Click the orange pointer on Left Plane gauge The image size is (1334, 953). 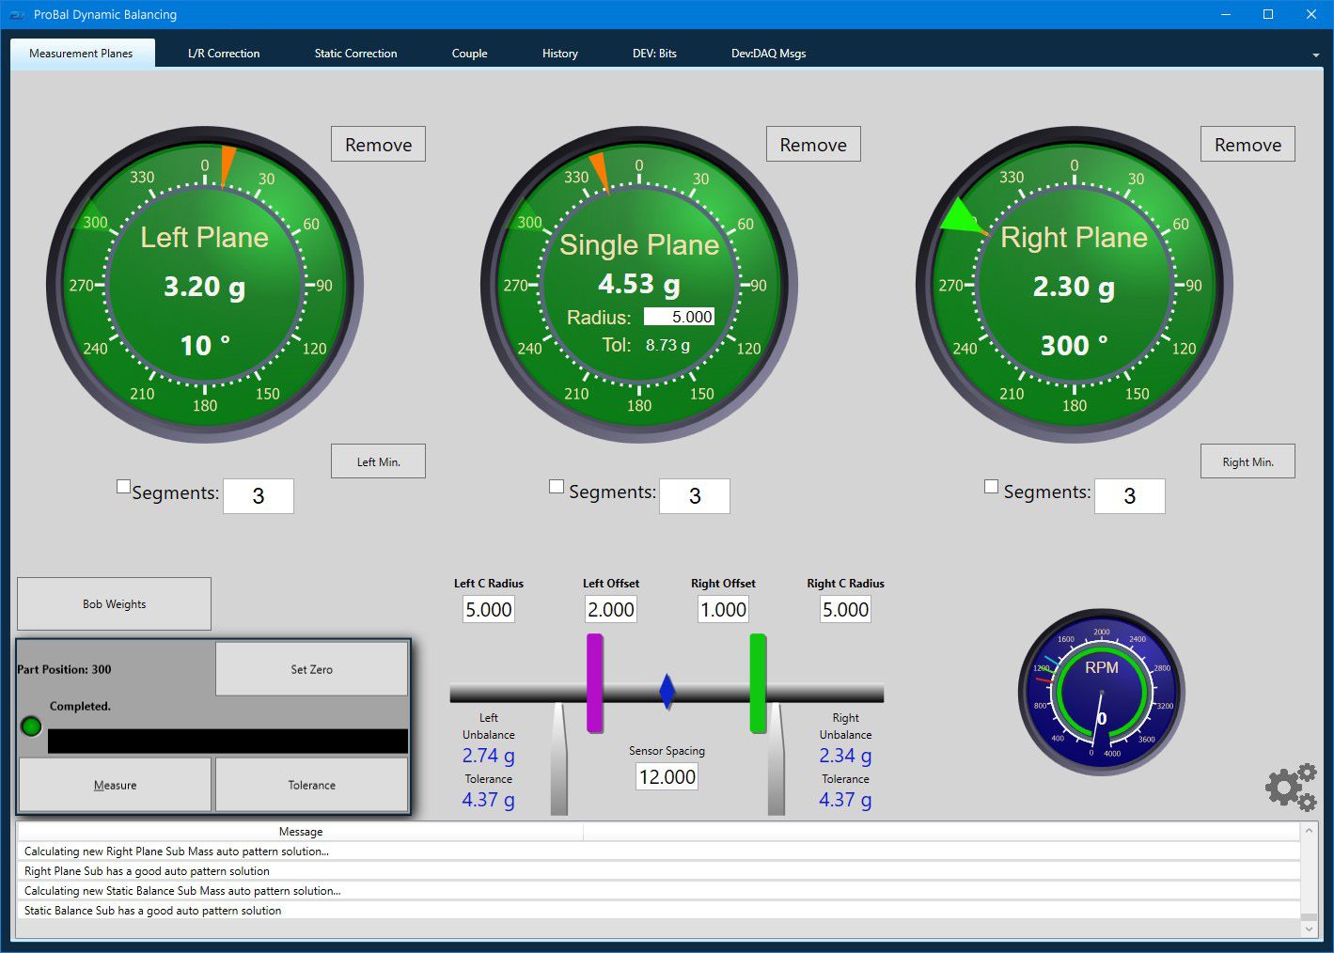(x=227, y=166)
